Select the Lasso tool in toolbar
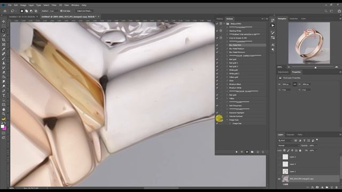 tap(4, 31)
